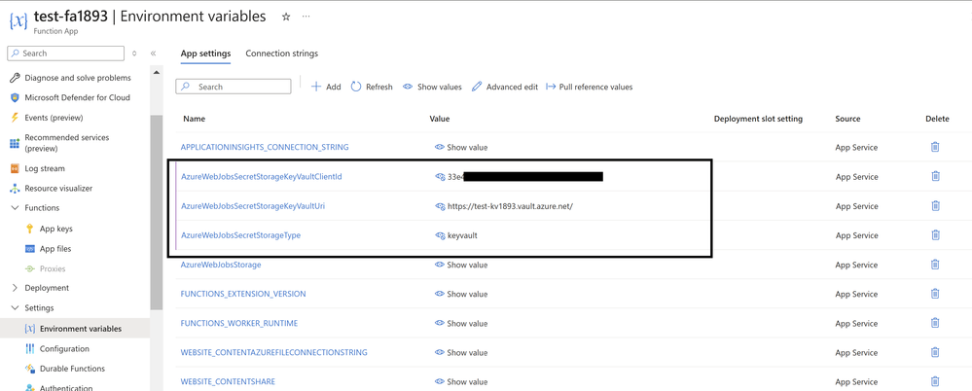Viewport: 972px width, 391px height.
Task: Delete FUNCTIONS_EXTENSION_VERSION with trash icon
Action: 935,293
